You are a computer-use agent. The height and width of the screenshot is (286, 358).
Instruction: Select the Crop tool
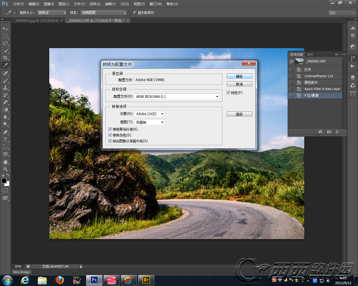6,58
